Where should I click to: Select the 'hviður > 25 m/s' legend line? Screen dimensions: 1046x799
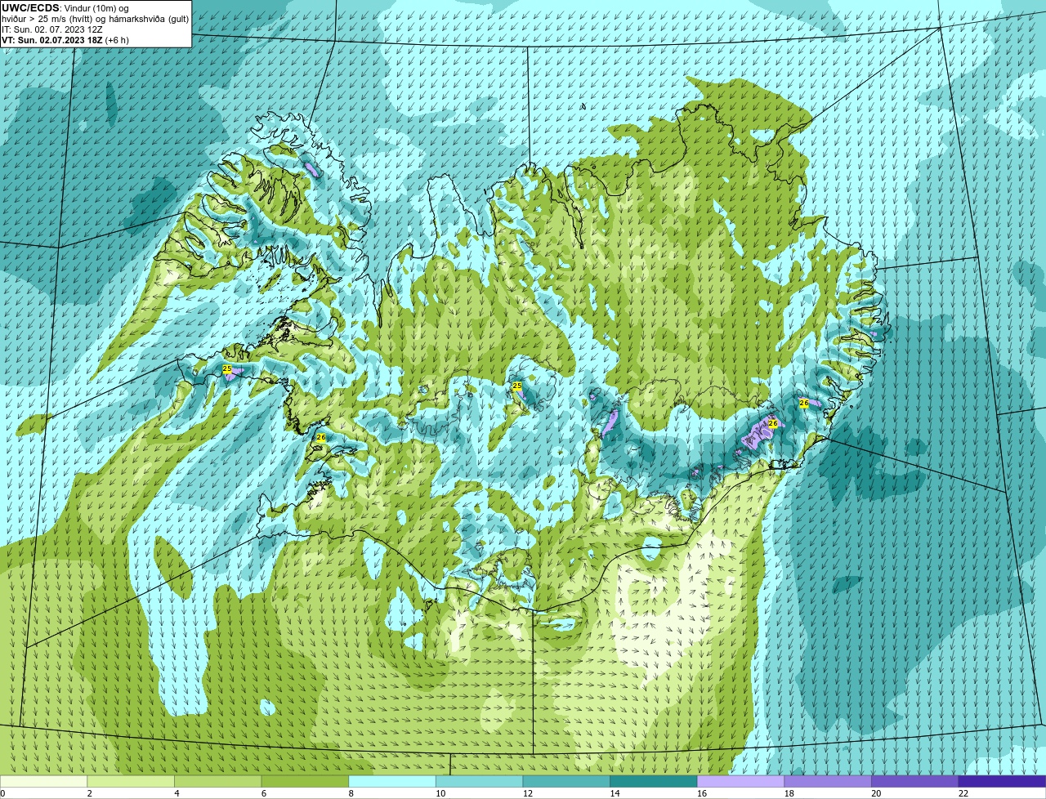95,18
